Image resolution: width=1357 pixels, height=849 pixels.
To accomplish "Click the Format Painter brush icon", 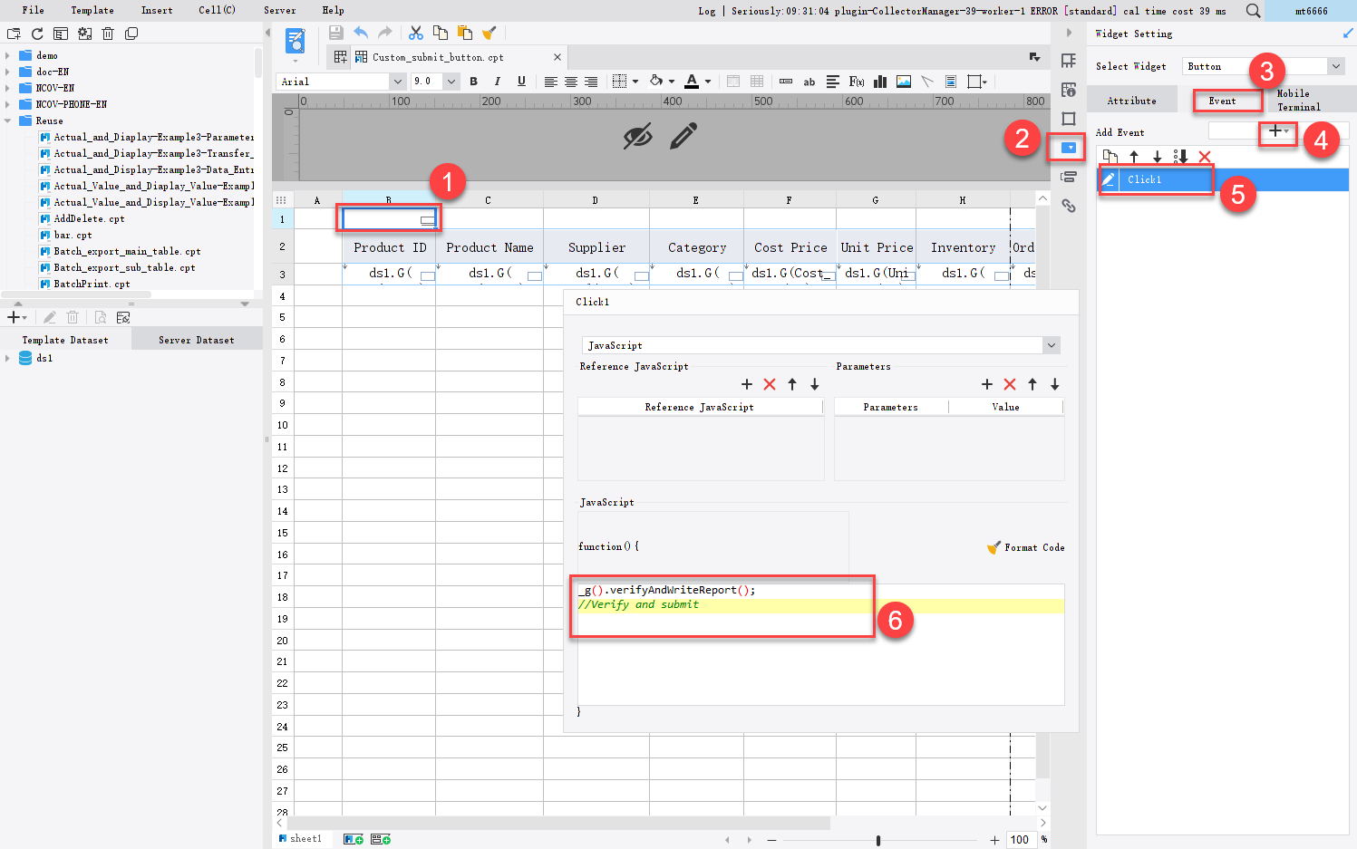I will 489,33.
